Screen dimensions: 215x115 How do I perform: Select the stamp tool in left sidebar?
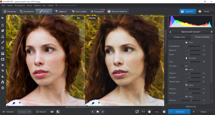coord(3,36)
